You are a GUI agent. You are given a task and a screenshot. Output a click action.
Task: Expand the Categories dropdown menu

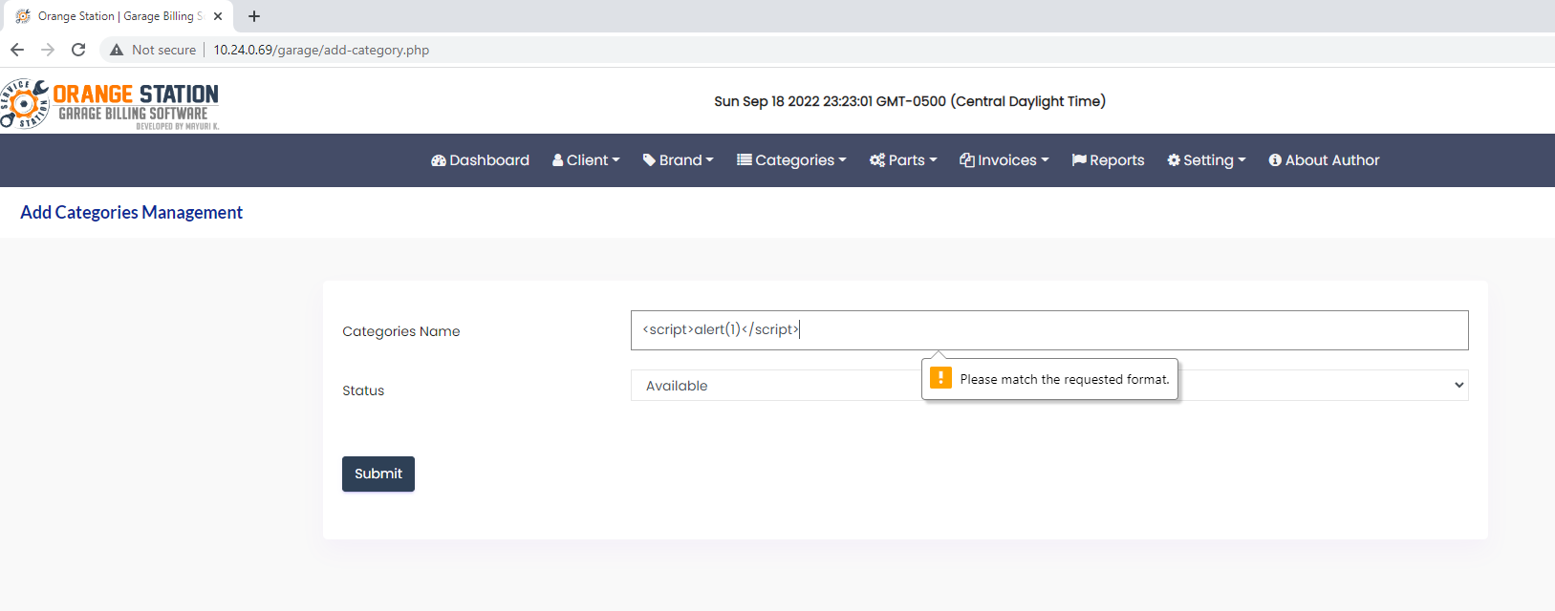[x=791, y=160]
